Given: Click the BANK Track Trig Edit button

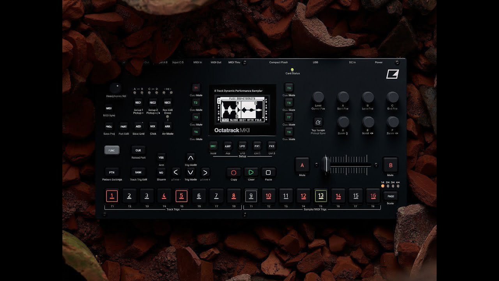Looking at the screenshot, I should [138, 173].
